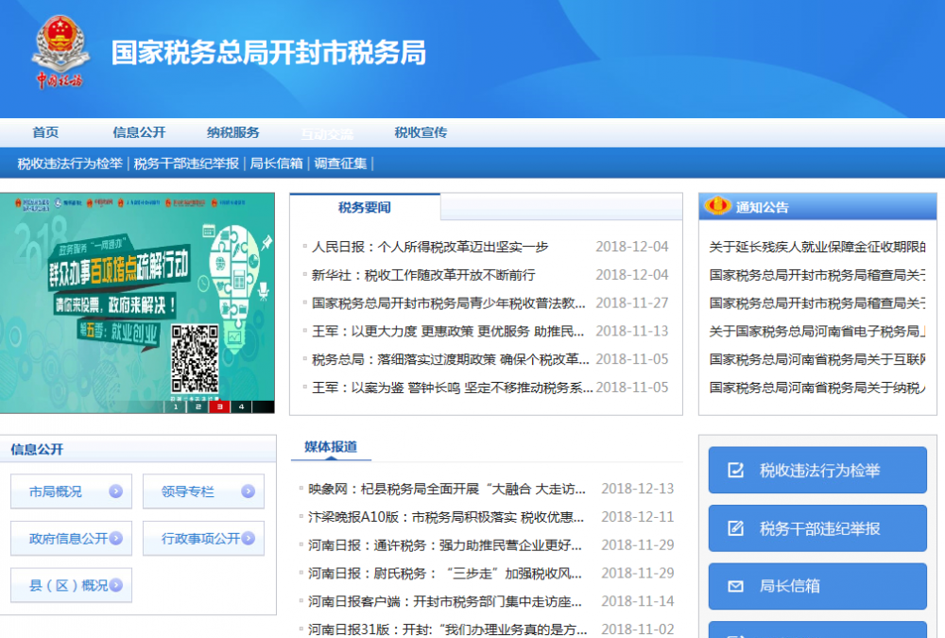
Task: Expand 县（区）概况 via its arrow icon
Action: coord(115,585)
